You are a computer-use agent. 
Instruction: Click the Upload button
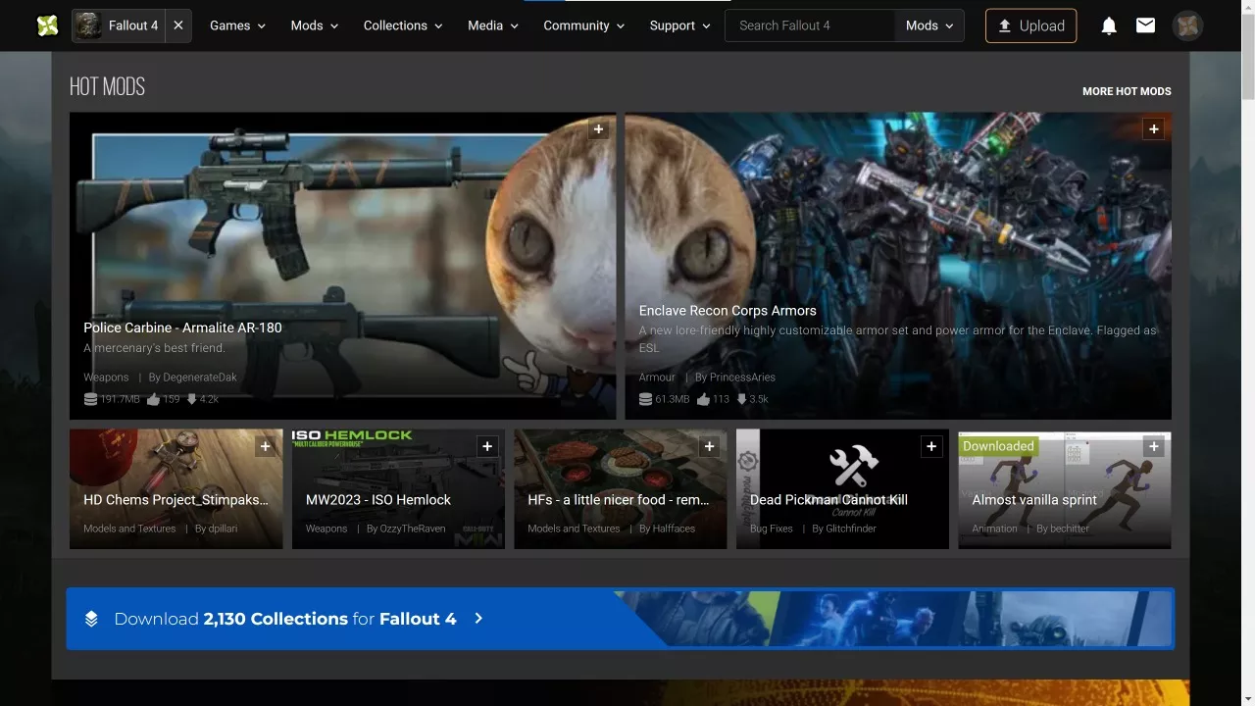1030,25
